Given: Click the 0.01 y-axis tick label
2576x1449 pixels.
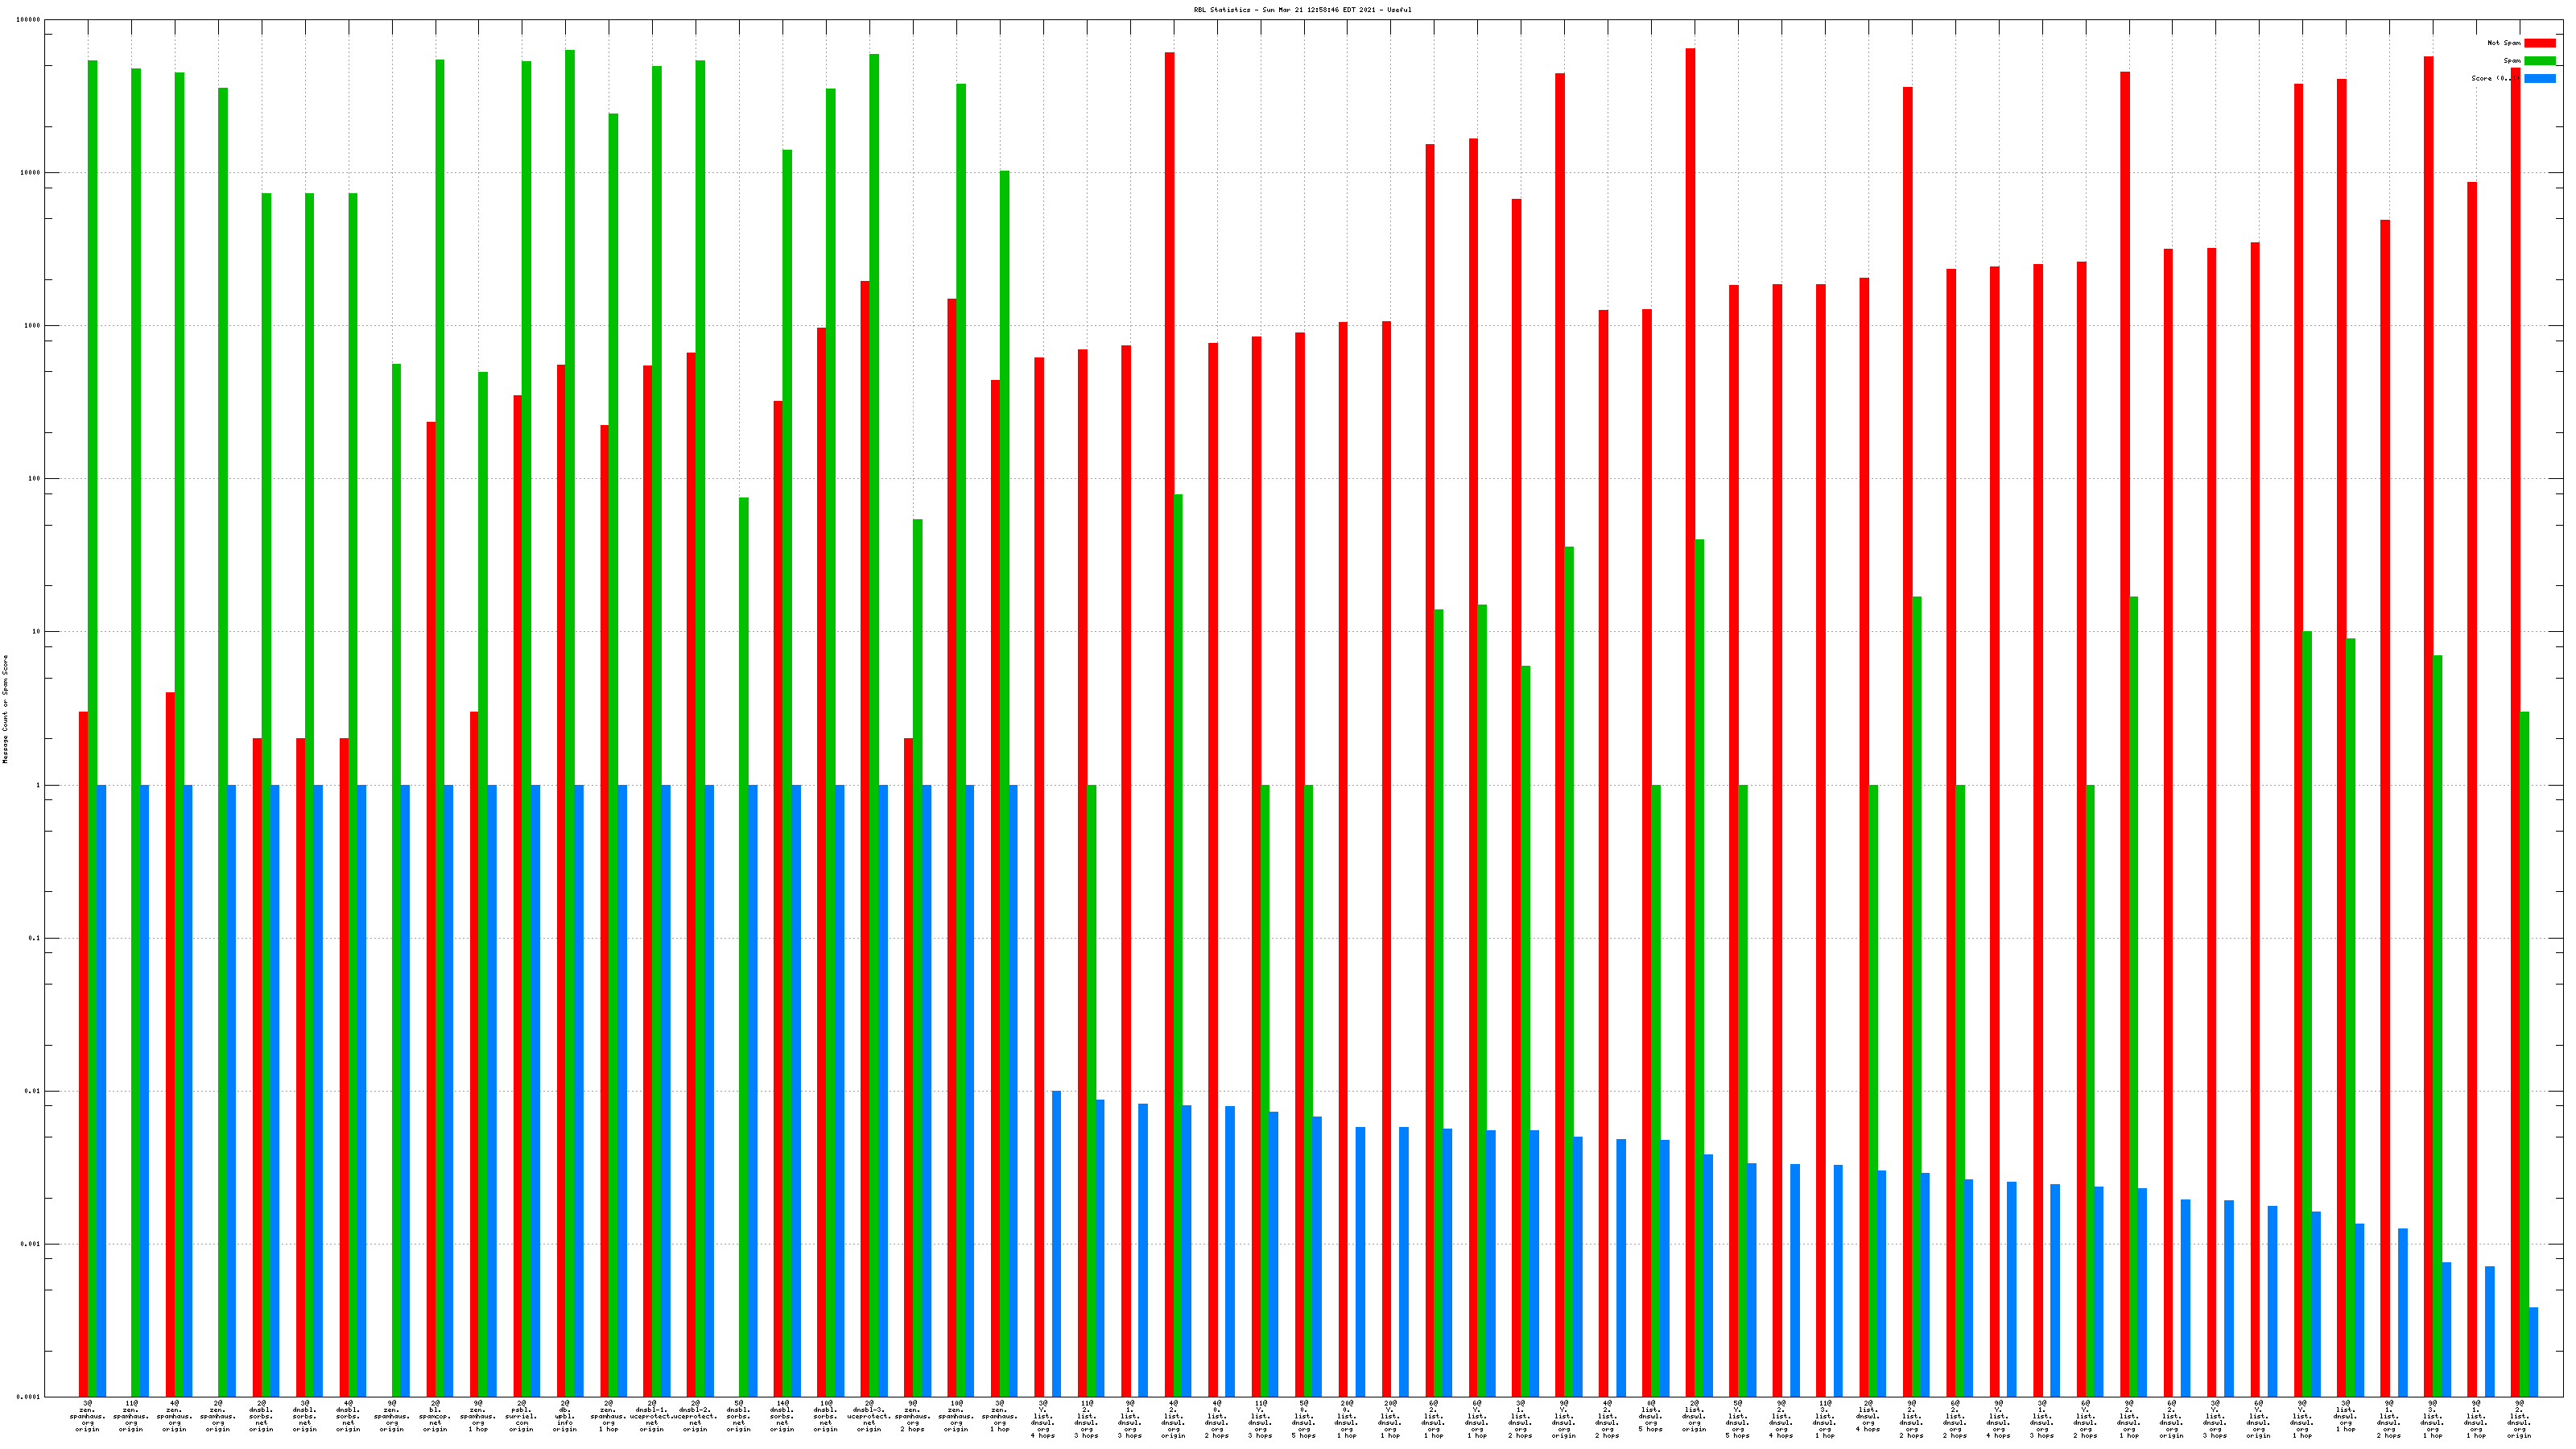Looking at the screenshot, I should coord(33,1091).
